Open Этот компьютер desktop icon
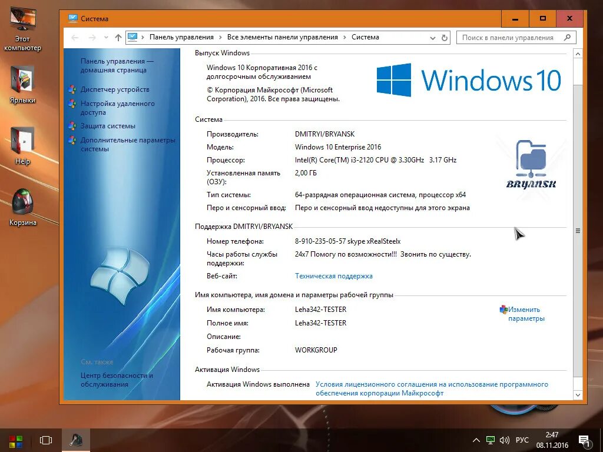This screenshot has width=603, height=452. [22, 29]
